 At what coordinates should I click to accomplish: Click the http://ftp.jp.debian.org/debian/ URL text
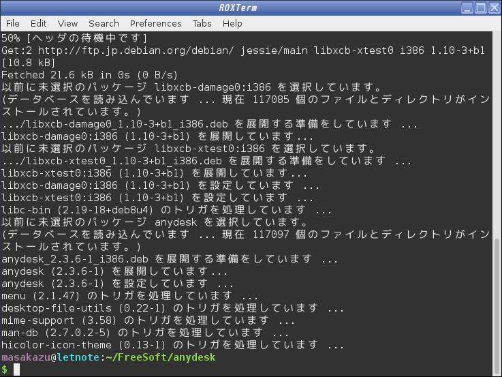(x=136, y=50)
